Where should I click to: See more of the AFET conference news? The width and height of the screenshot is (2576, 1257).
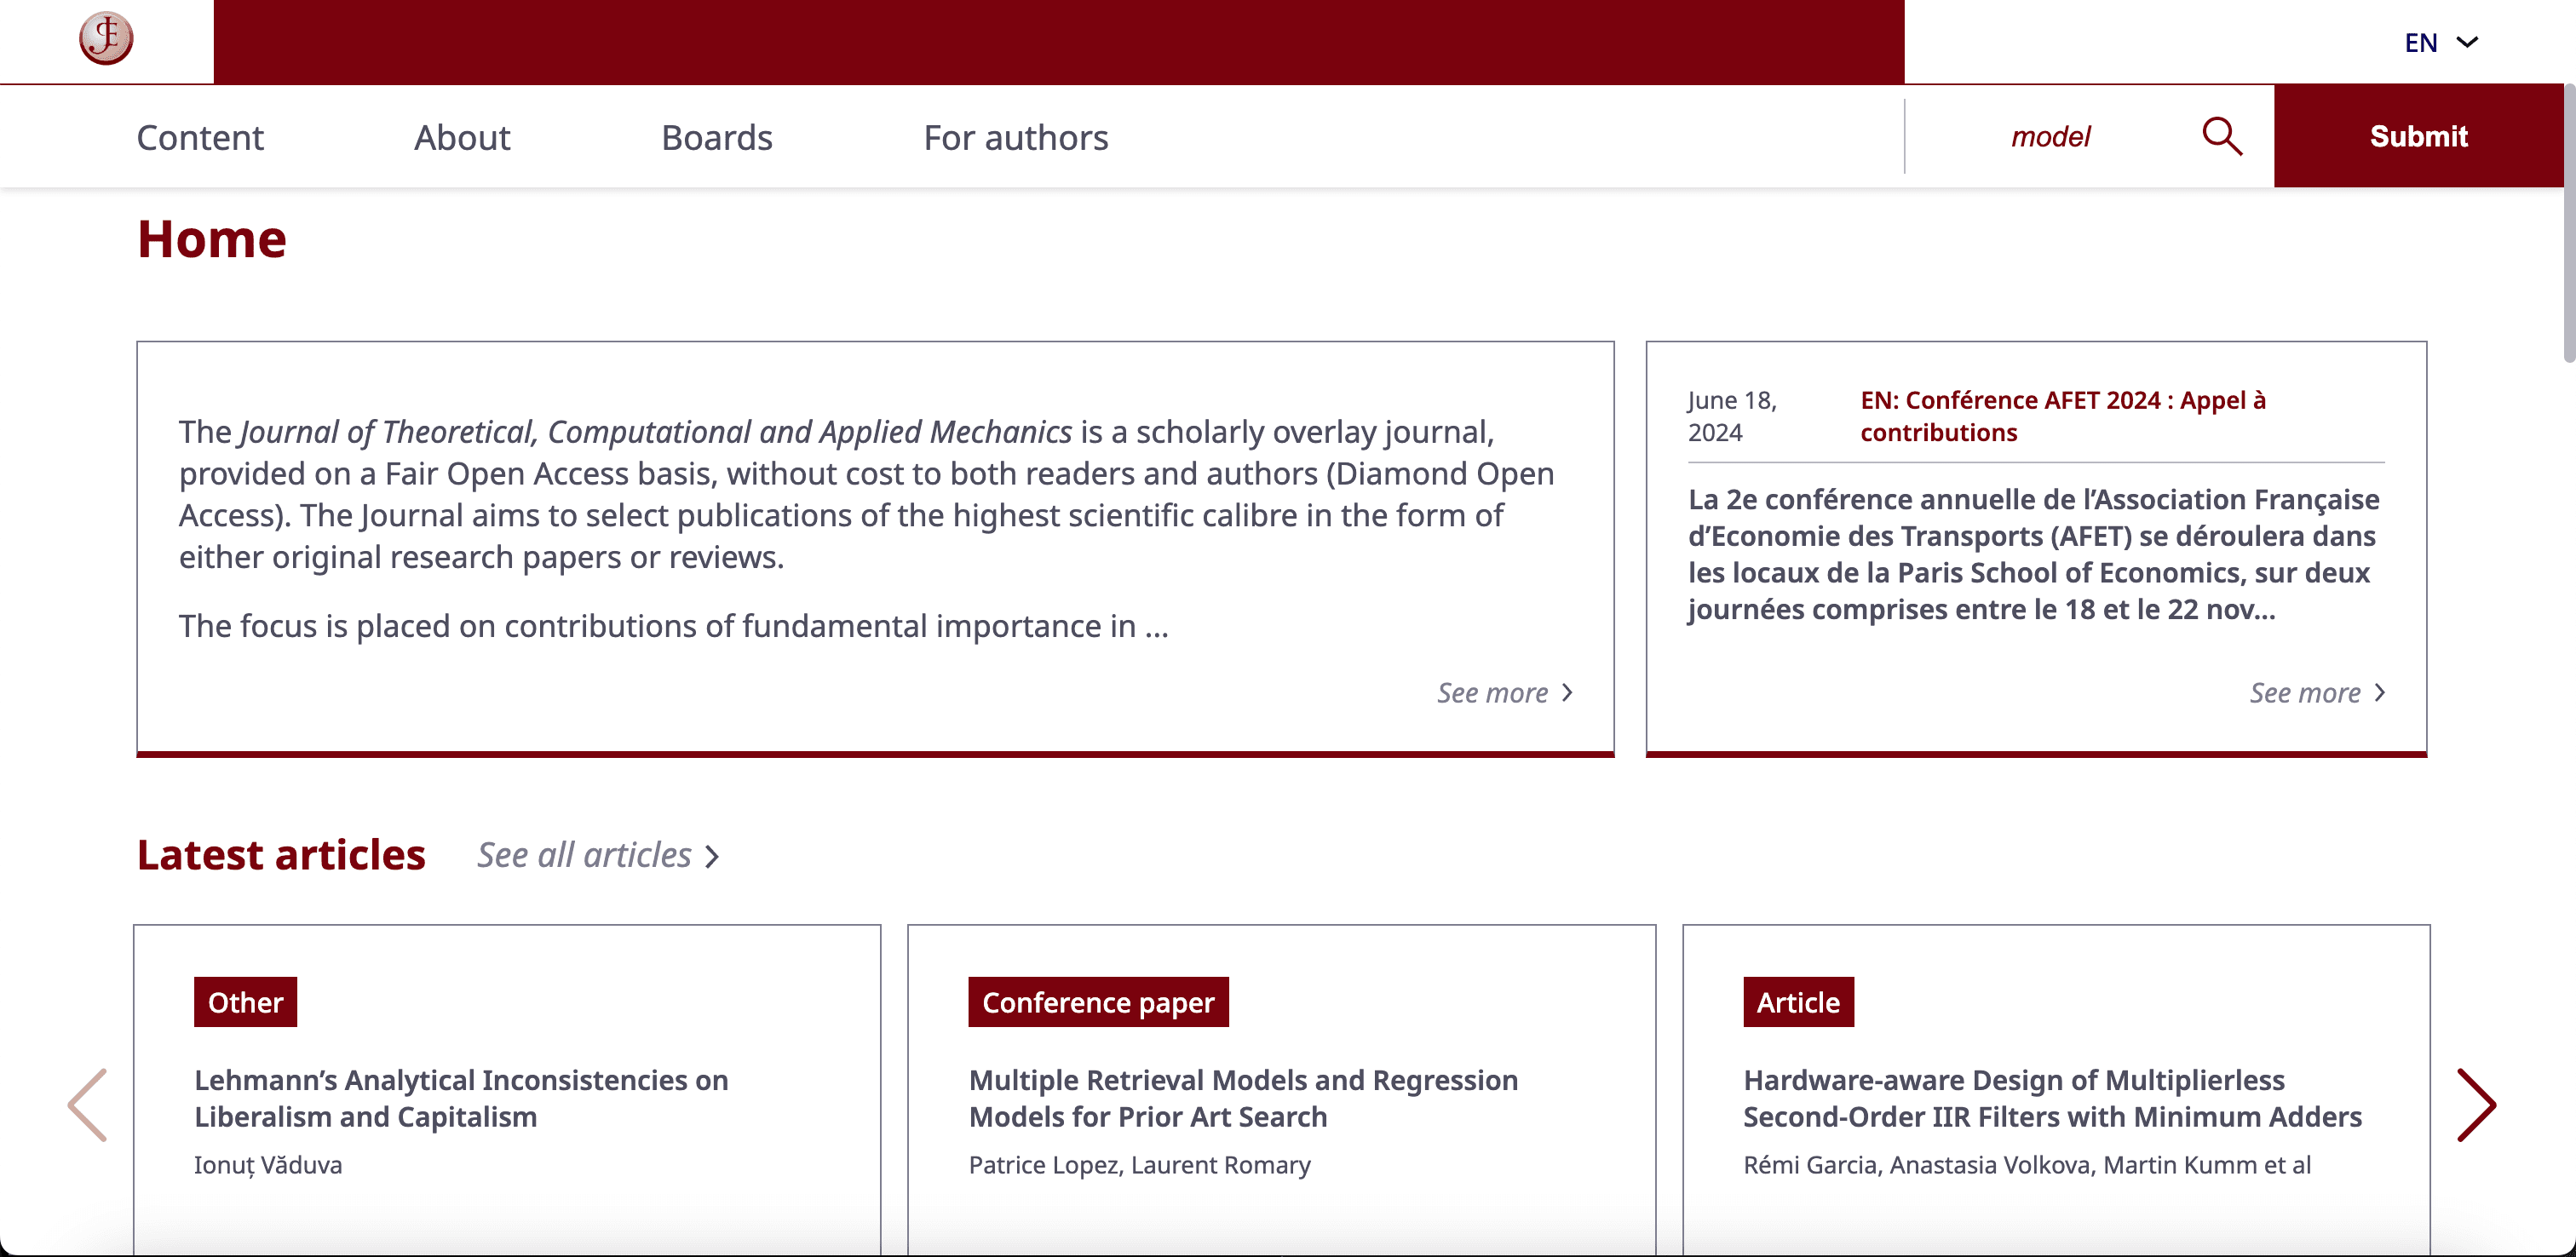[2317, 692]
